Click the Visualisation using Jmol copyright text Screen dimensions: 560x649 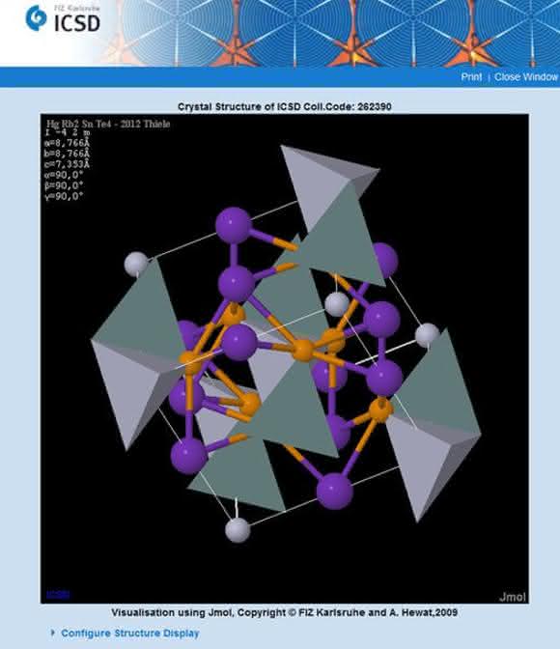coord(285,612)
